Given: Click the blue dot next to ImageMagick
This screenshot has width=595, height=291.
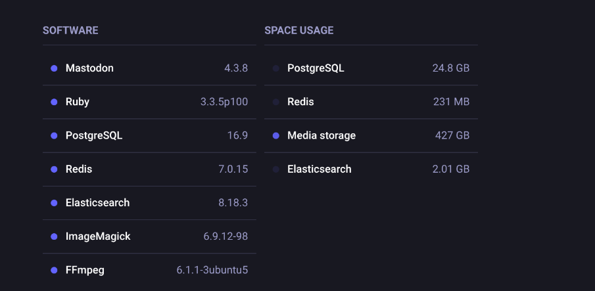Looking at the screenshot, I should click(x=54, y=236).
